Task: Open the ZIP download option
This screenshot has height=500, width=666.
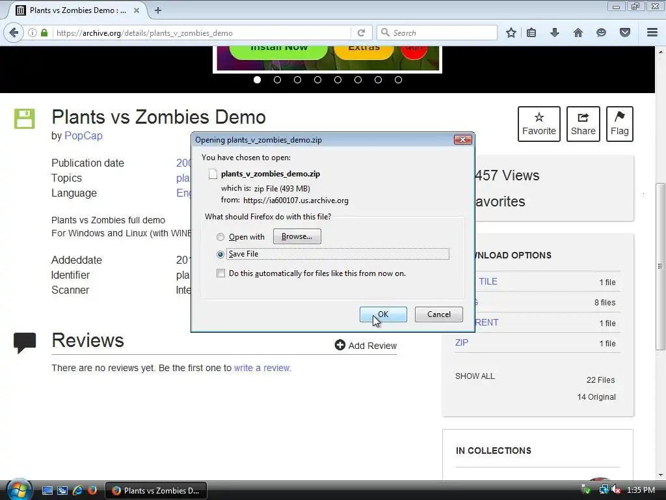Action: pos(462,342)
